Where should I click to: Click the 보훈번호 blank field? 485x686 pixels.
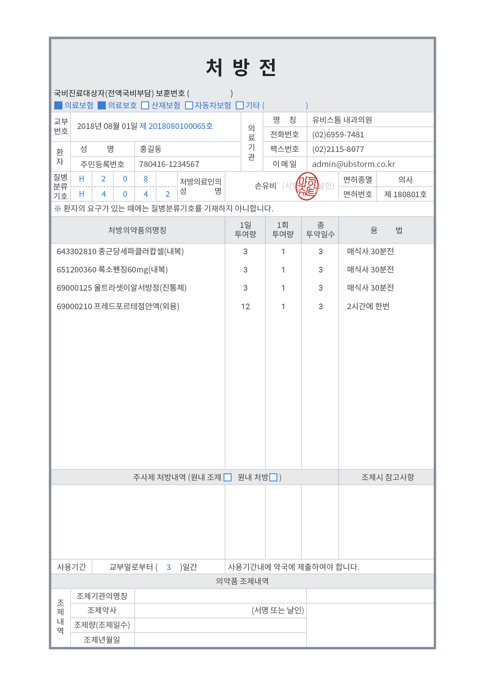211,93
